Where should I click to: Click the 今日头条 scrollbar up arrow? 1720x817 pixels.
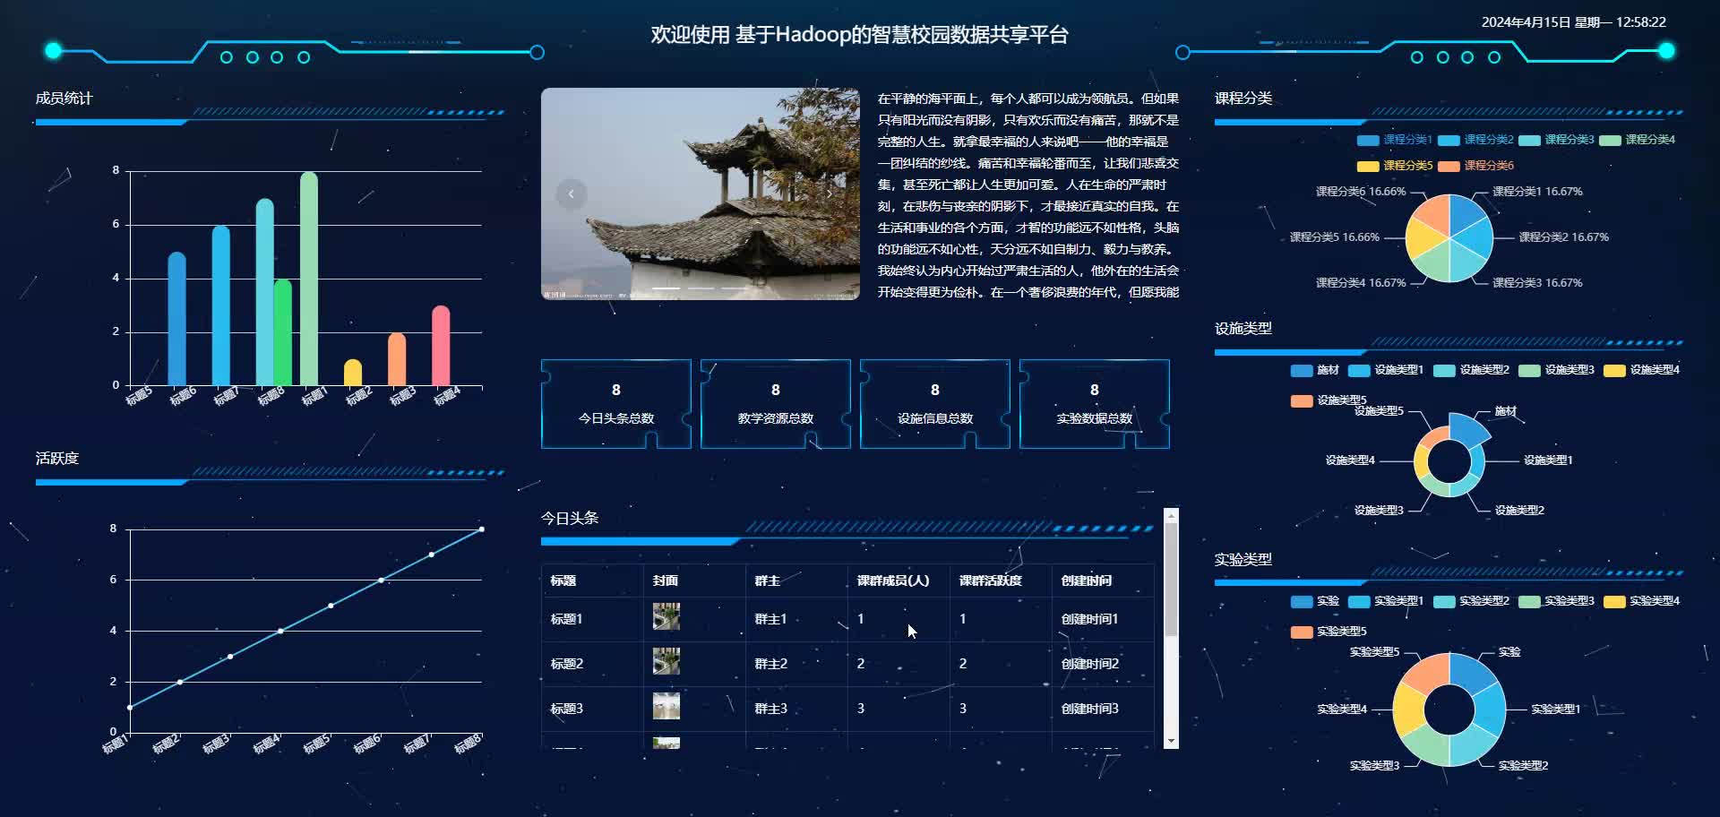[1171, 515]
